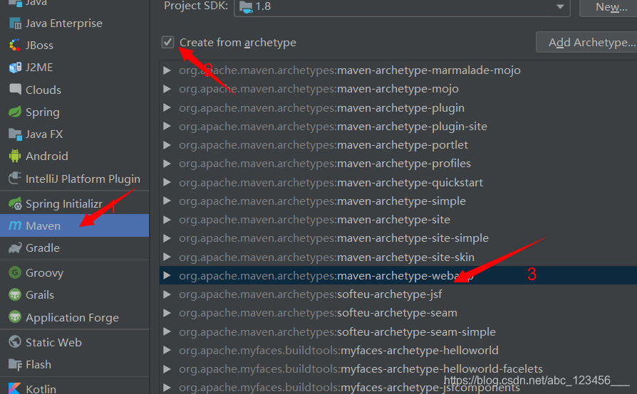This screenshot has width=637, height=394.
Task: Click the IntelliJ Platform Plugin icon
Action: pyautogui.click(x=15, y=179)
